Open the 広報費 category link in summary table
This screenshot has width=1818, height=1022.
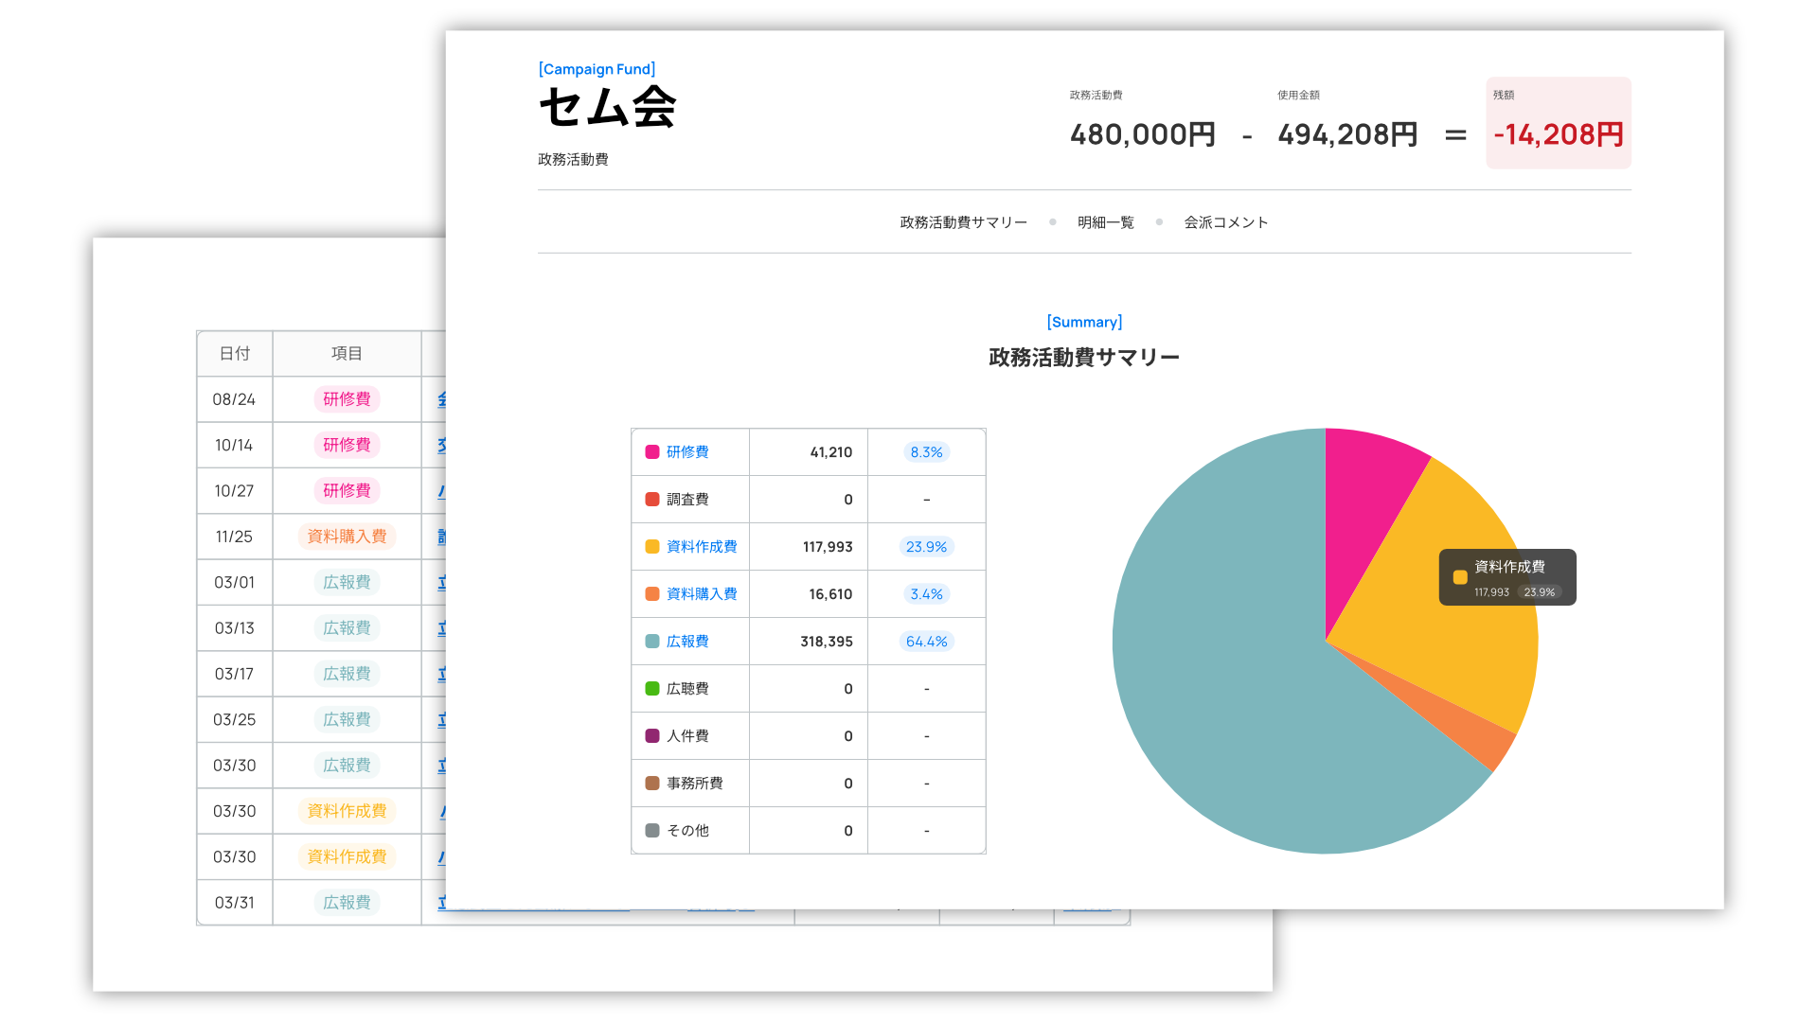coord(687,642)
